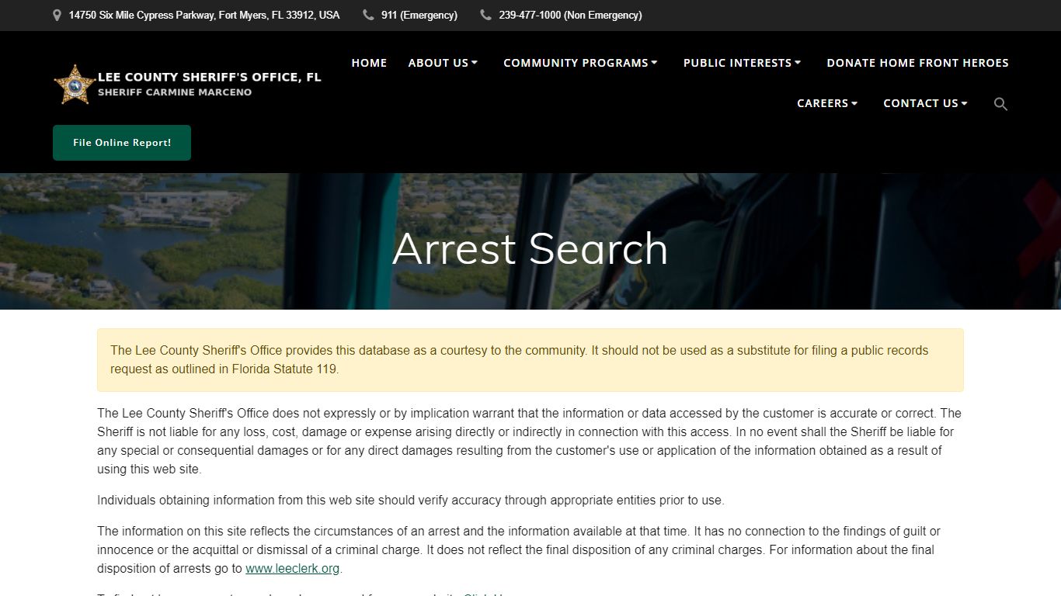Navigate to the Home menu item
The image size is (1061, 596).
click(369, 63)
